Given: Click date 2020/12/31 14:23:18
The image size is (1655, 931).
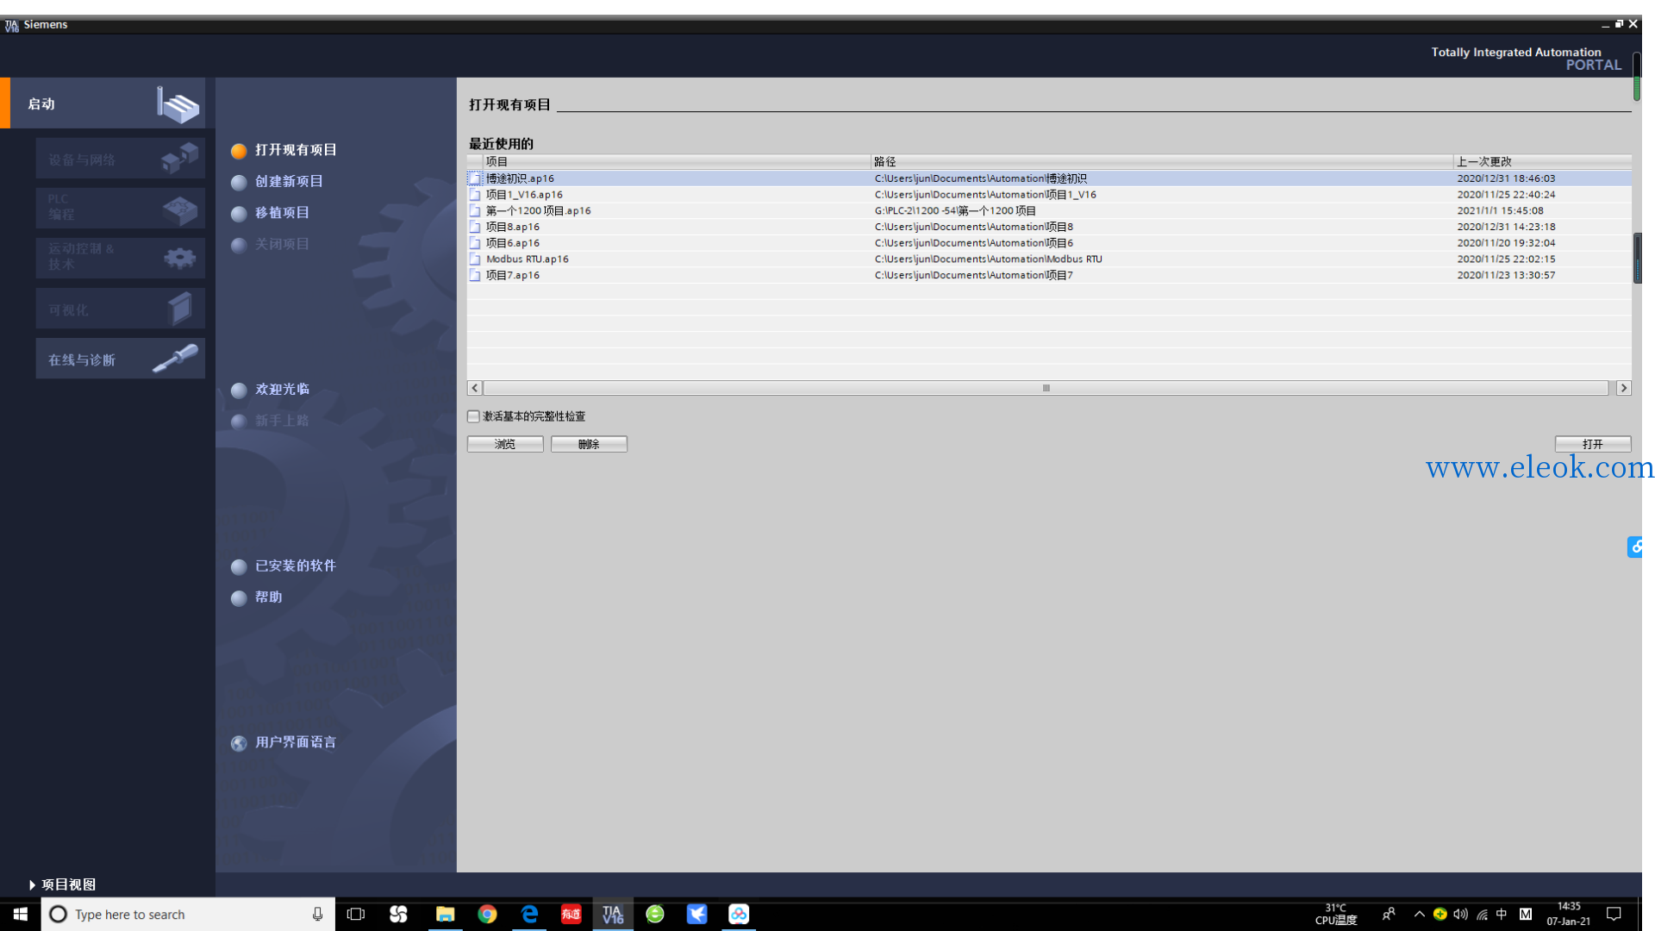Looking at the screenshot, I should (1506, 227).
